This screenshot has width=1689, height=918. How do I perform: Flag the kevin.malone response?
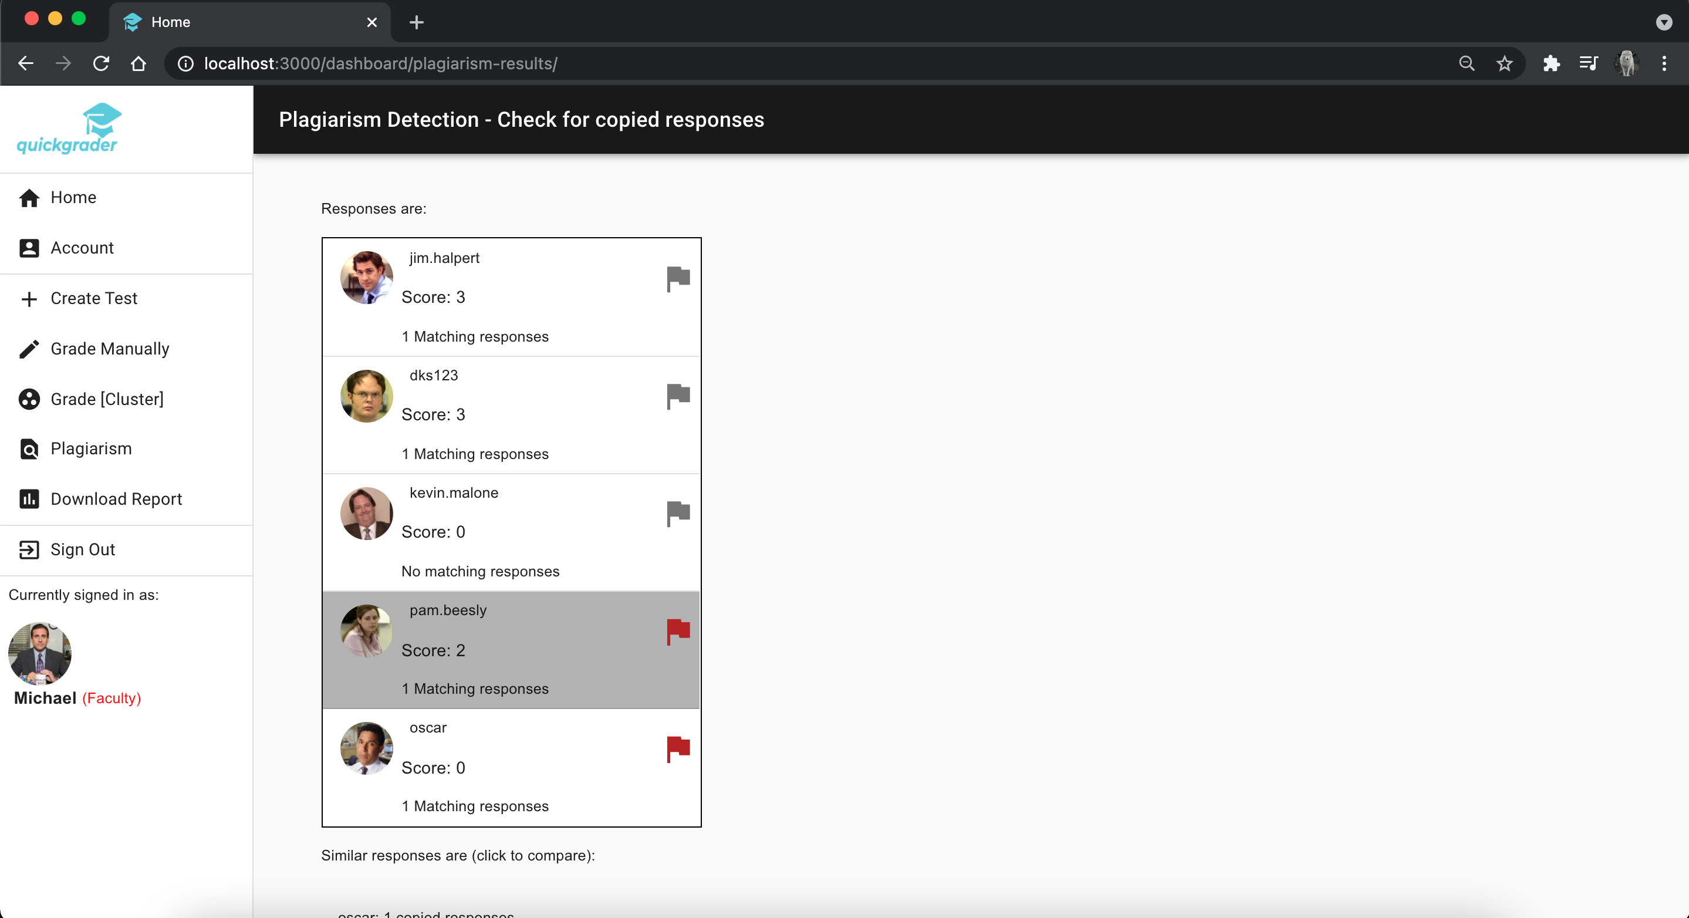tap(678, 513)
